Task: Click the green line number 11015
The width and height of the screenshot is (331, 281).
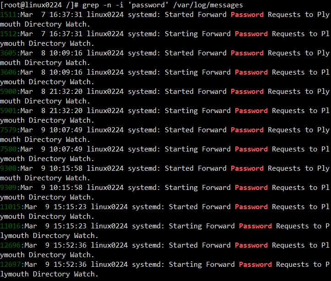Action: coord(11,206)
